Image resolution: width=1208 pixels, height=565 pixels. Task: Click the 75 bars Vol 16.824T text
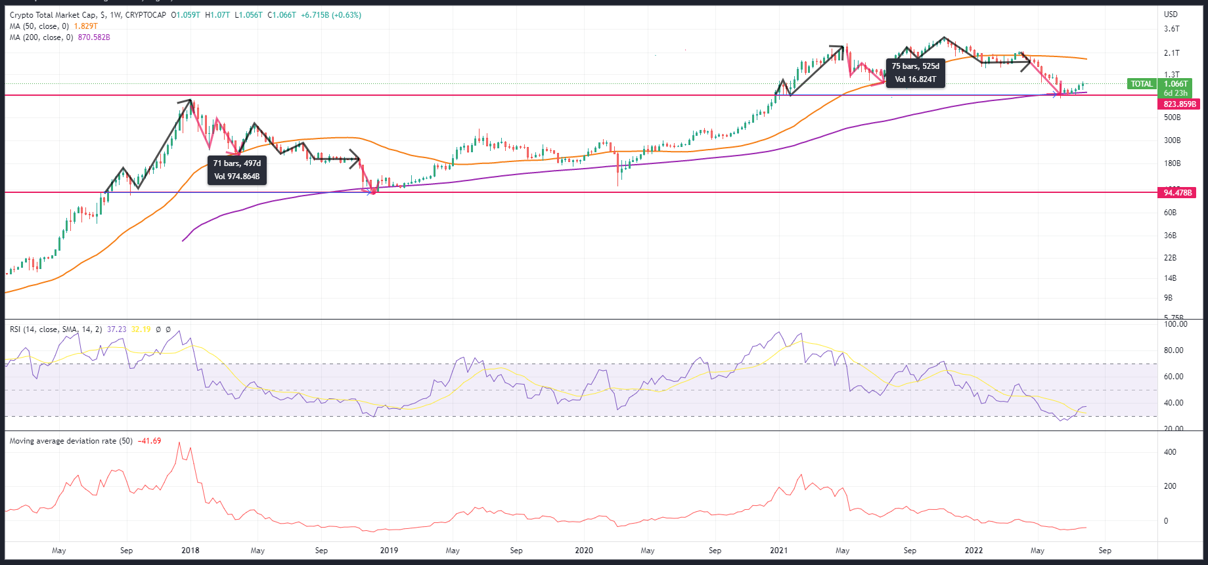point(916,79)
